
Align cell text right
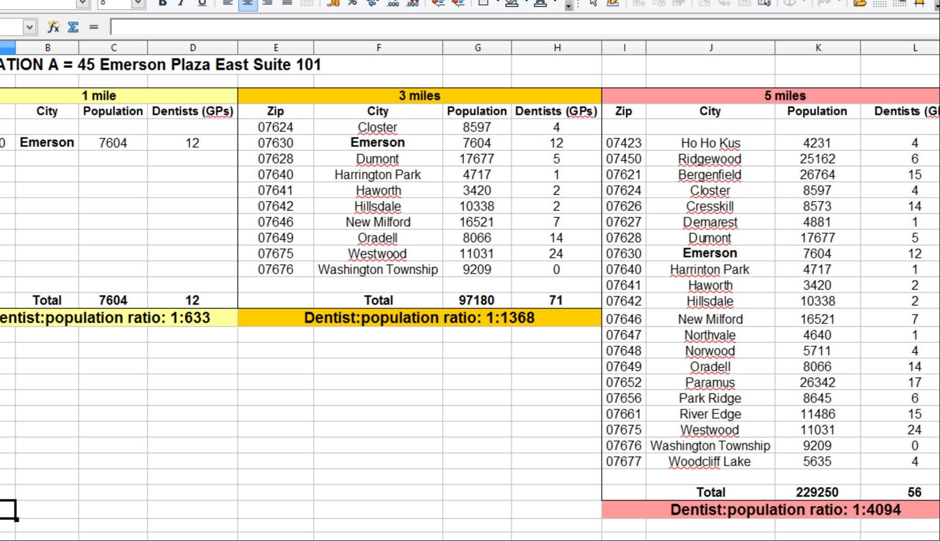(268, 3)
